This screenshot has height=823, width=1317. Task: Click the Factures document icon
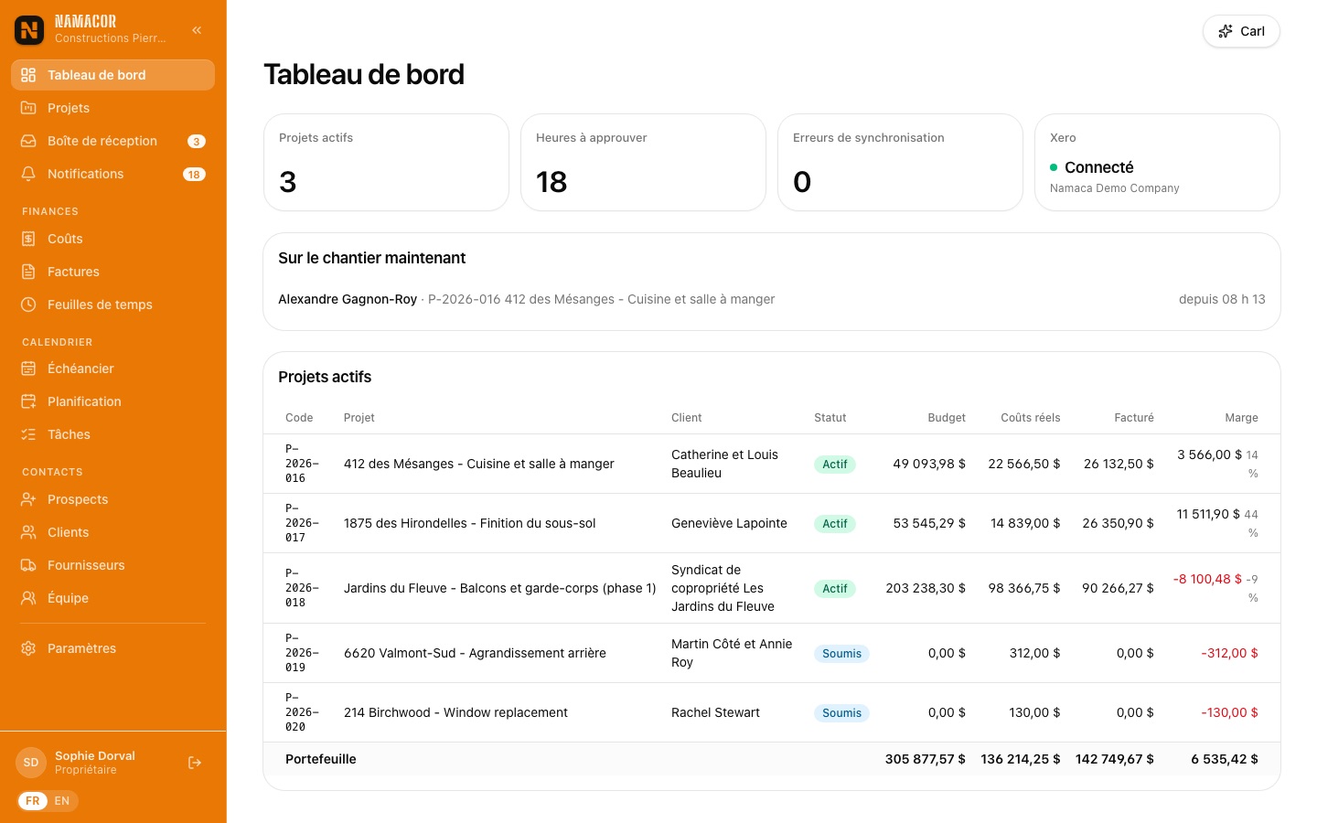[28, 272]
